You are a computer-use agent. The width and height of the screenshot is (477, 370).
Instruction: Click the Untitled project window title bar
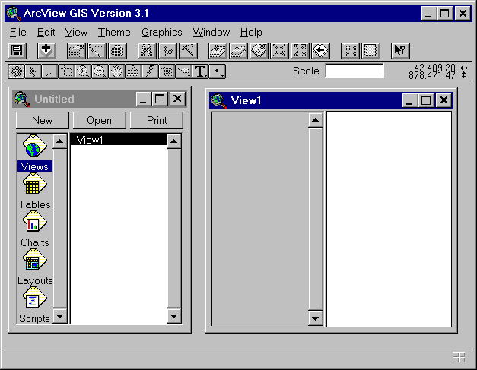coord(99,99)
